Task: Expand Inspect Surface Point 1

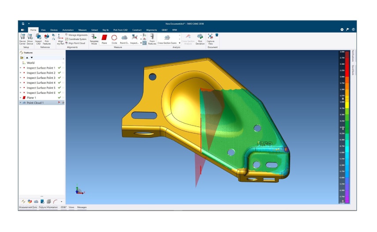Action: (x=20, y=68)
